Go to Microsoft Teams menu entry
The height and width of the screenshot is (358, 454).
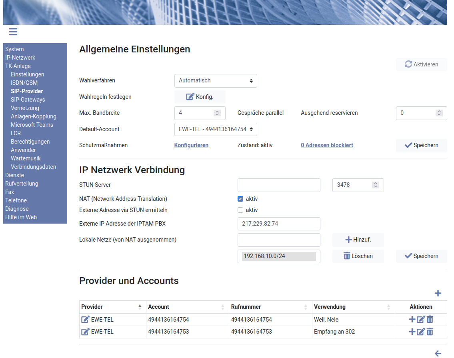pos(32,125)
